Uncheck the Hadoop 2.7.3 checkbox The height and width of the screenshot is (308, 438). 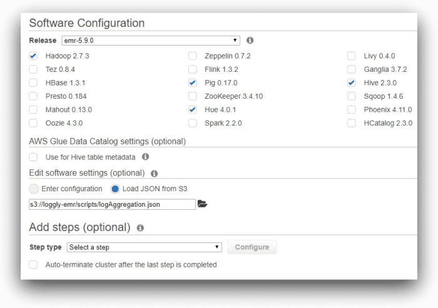pos(33,56)
